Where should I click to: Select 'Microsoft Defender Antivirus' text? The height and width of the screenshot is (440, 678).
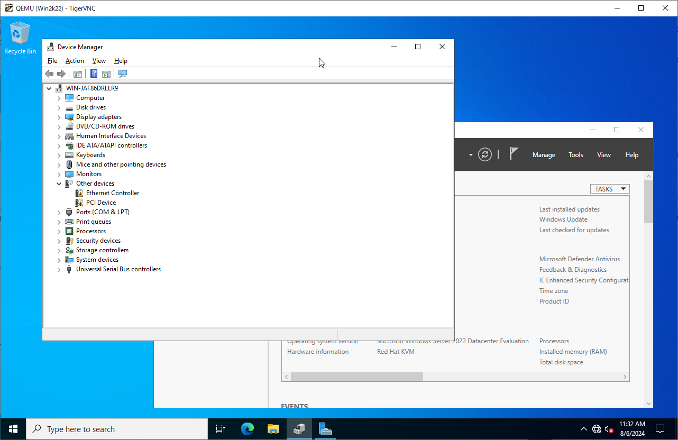(580, 259)
